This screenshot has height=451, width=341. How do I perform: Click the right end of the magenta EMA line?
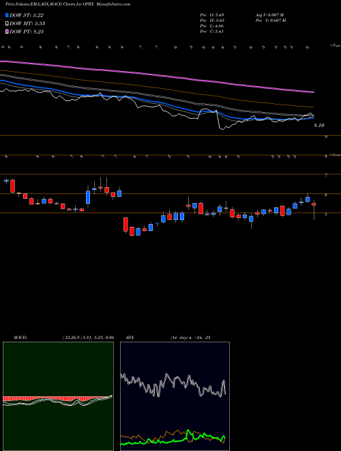coord(312,92)
